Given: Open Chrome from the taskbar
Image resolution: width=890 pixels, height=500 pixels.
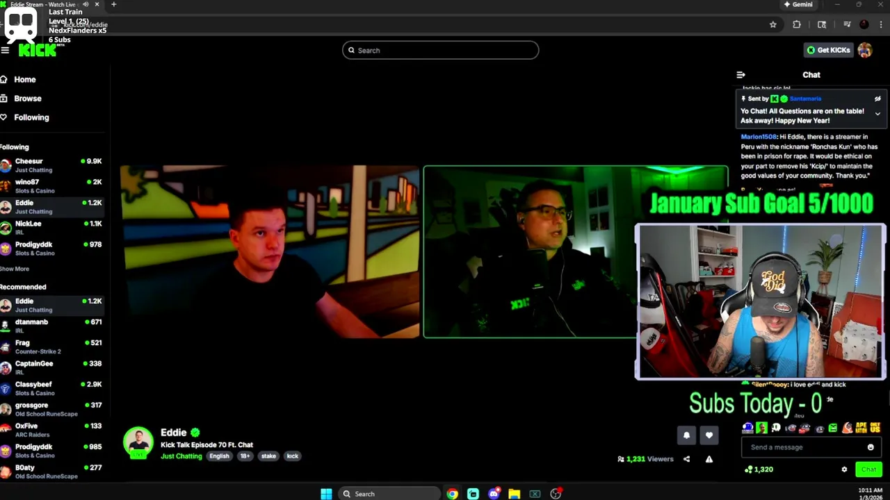Looking at the screenshot, I should (x=453, y=494).
